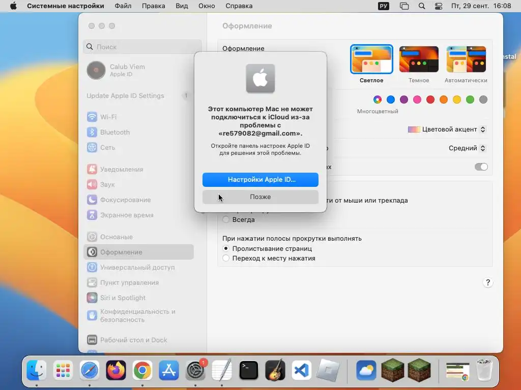
Task: Open the Файл menu
Action: (x=123, y=6)
